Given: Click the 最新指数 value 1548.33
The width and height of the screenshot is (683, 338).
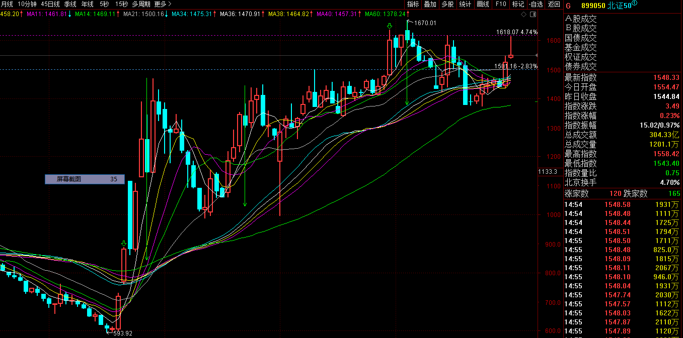Looking at the screenshot, I should tap(666, 78).
